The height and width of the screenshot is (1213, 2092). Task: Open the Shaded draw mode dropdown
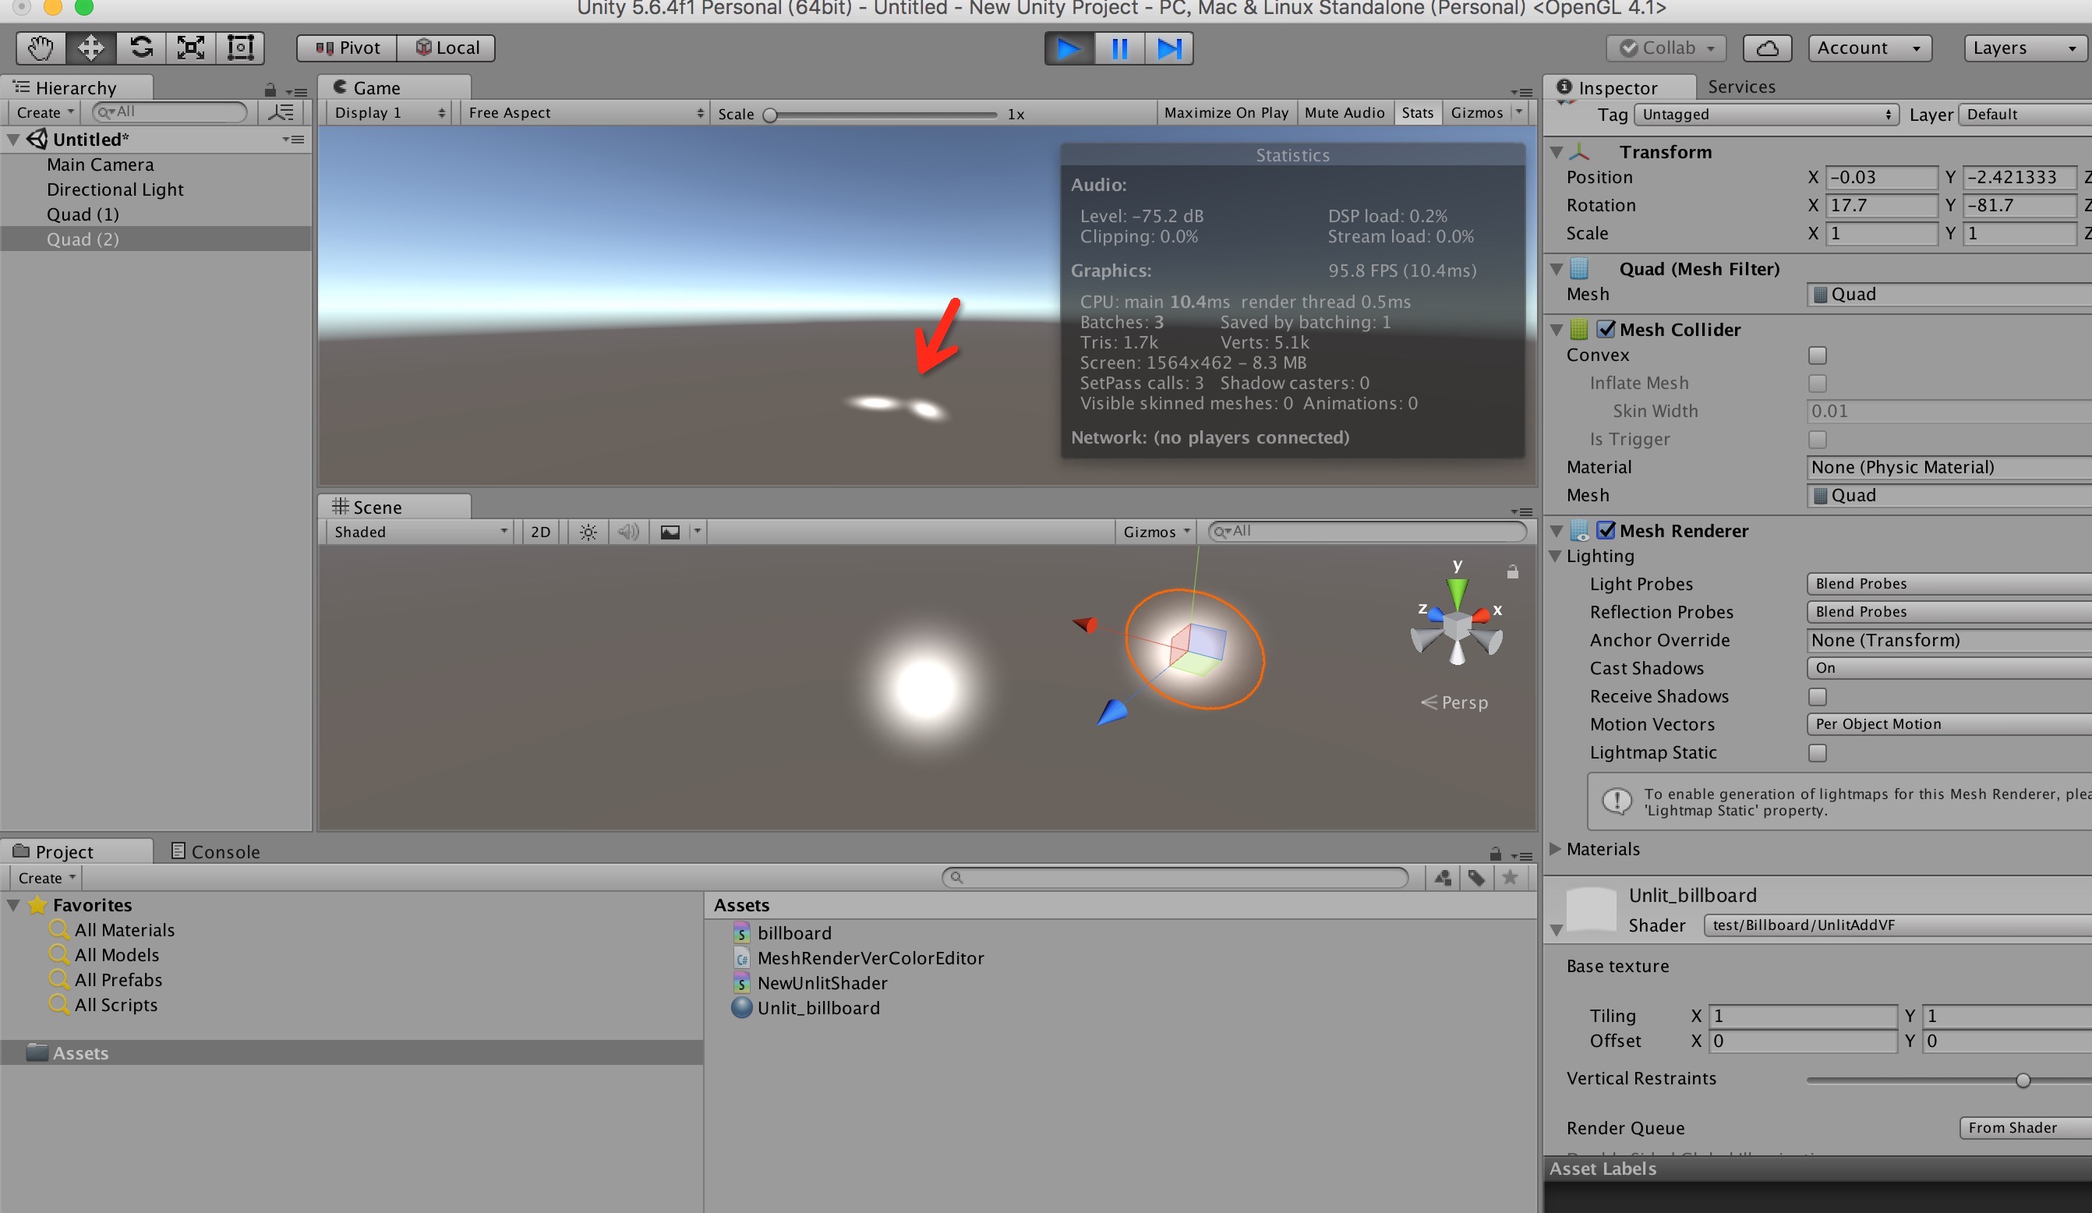pyautogui.click(x=419, y=532)
